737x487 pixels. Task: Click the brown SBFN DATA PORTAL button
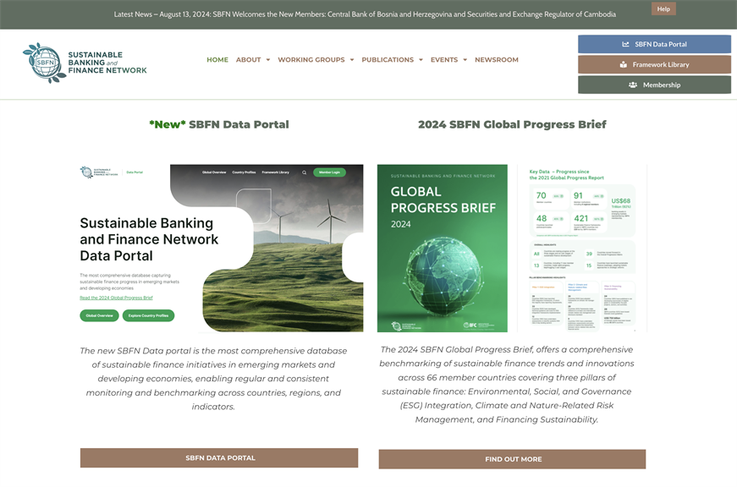tap(219, 458)
